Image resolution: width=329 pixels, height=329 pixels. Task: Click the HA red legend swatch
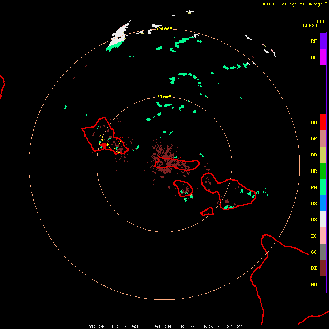pos(323,122)
